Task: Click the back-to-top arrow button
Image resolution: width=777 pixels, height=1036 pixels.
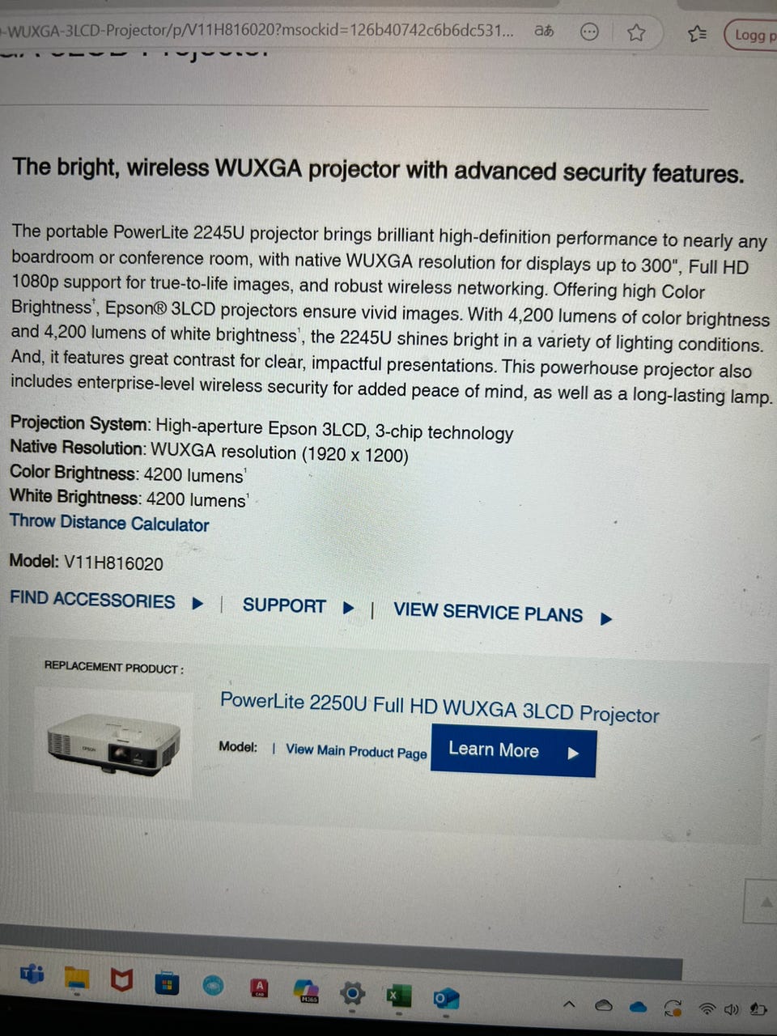Action: click(x=762, y=901)
